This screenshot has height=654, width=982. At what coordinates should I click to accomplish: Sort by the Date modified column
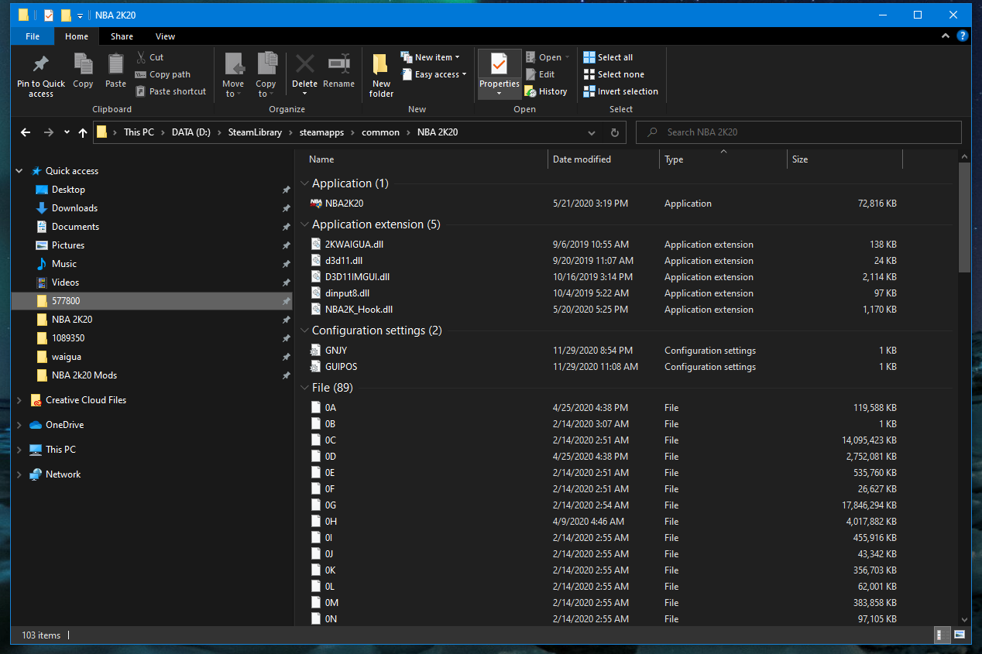(x=603, y=159)
